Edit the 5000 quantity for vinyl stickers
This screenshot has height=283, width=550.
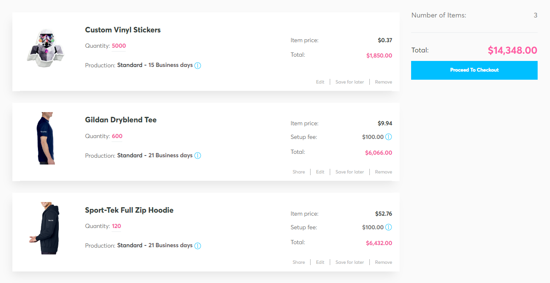point(119,46)
